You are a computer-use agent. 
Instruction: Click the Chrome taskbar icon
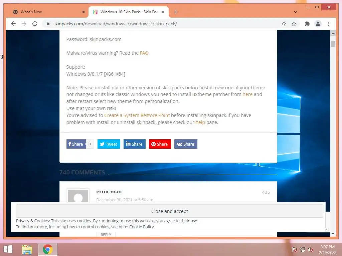click(48, 249)
